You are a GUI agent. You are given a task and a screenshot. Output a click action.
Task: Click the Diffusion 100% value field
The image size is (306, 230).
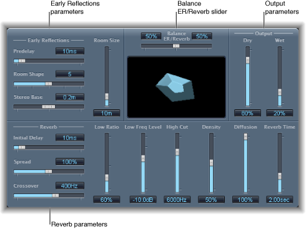pyautogui.click(x=245, y=199)
